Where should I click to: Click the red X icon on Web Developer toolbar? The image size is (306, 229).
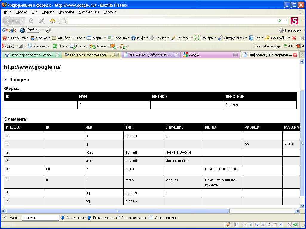point(294,38)
